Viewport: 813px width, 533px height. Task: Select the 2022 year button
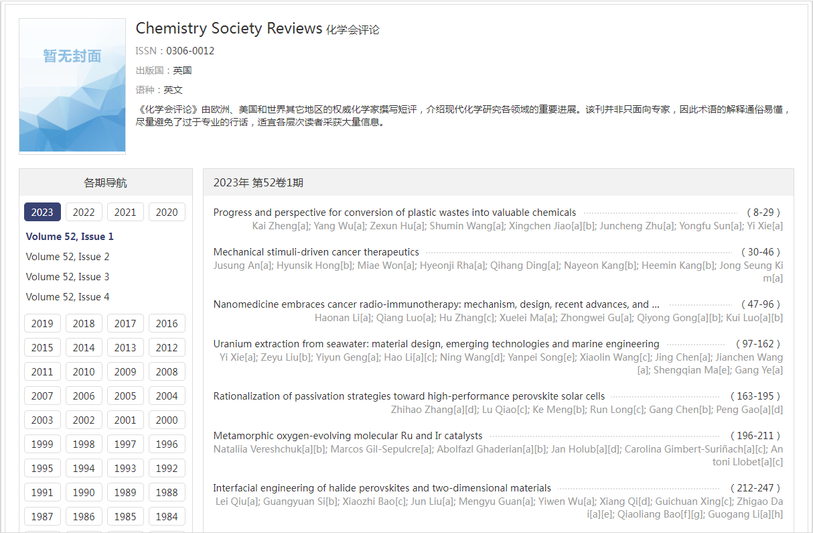pos(84,212)
